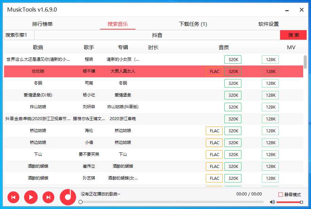
Task: Mute audio via the speaker icon
Action: pos(272,202)
